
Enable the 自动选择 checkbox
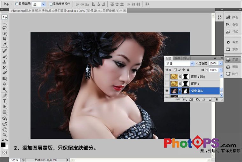coord(17,4)
